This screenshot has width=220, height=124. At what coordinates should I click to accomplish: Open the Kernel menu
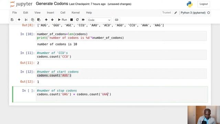(x=76, y=13)
